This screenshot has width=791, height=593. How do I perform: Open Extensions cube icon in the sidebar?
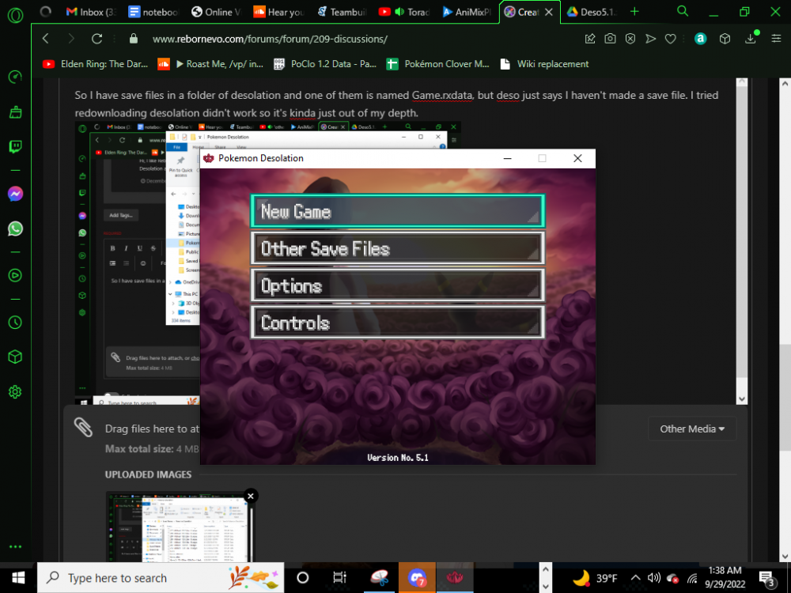[15, 357]
